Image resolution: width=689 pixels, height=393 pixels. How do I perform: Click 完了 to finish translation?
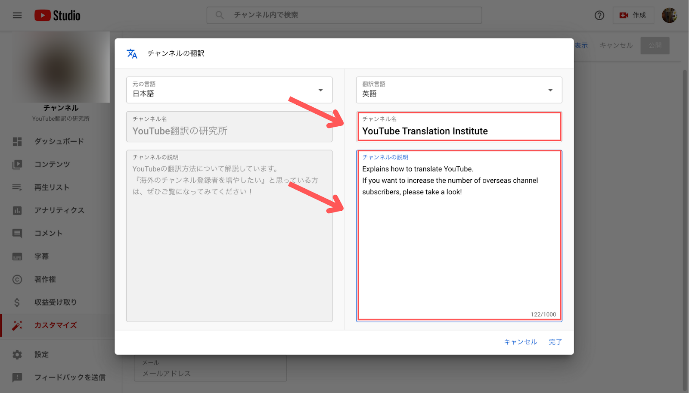click(x=555, y=342)
